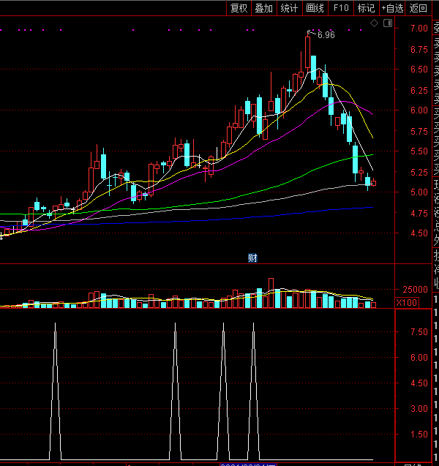The height and width of the screenshot is (466, 439).
Task: Select the 画线 drawing tool button
Action: (315, 8)
